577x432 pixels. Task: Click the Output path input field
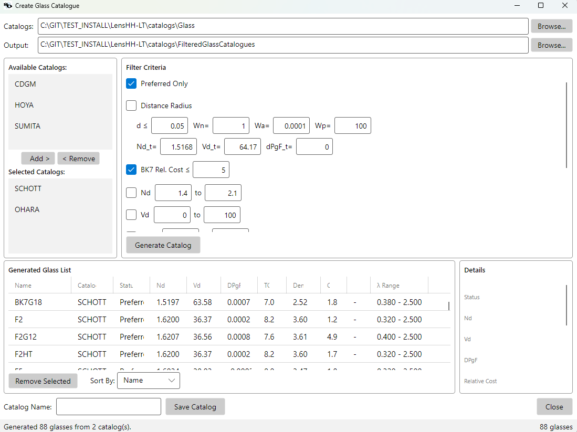[x=283, y=45]
